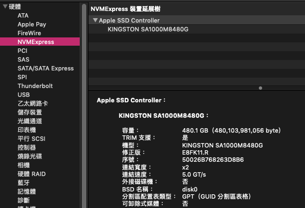Select Apple Pay in the sidebar
This screenshot has height=208, width=305.
pyautogui.click(x=32, y=24)
